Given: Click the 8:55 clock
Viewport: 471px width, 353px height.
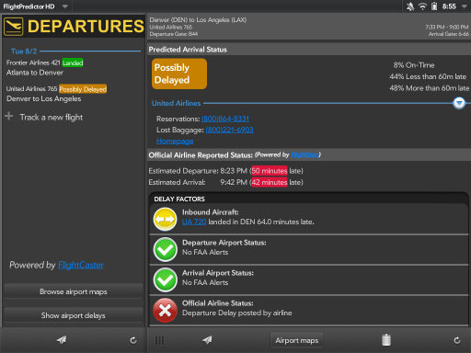Looking at the screenshot, I should (x=449, y=6).
